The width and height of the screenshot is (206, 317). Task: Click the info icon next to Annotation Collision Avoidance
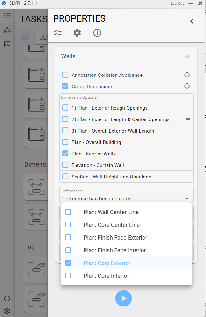coord(187,75)
